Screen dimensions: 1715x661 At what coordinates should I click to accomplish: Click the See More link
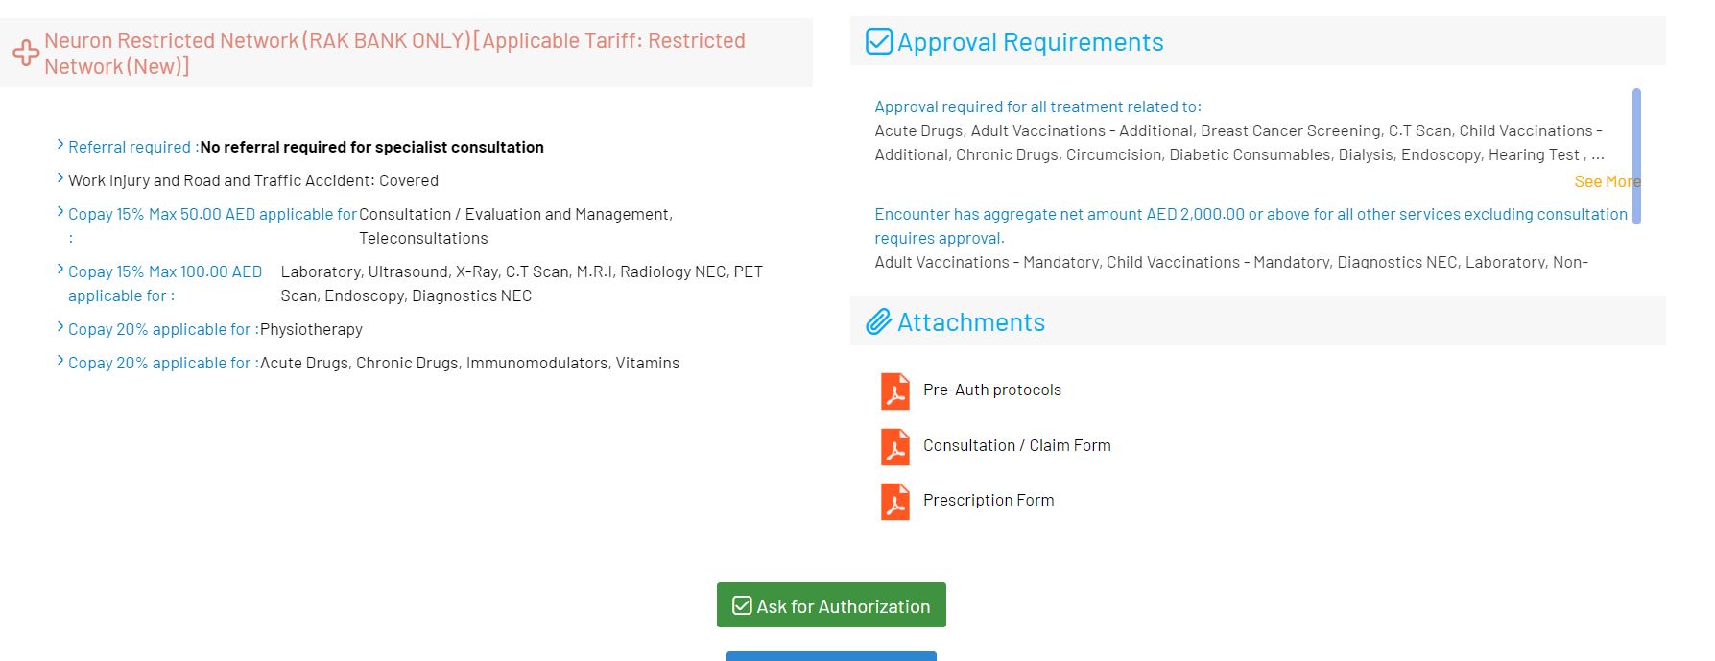1607,181
